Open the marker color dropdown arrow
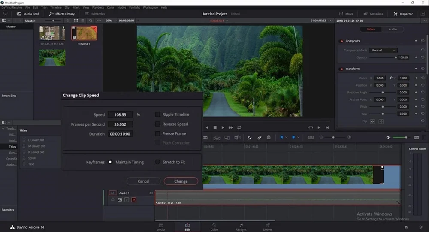The image size is (429, 232). click(x=298, y=137)
